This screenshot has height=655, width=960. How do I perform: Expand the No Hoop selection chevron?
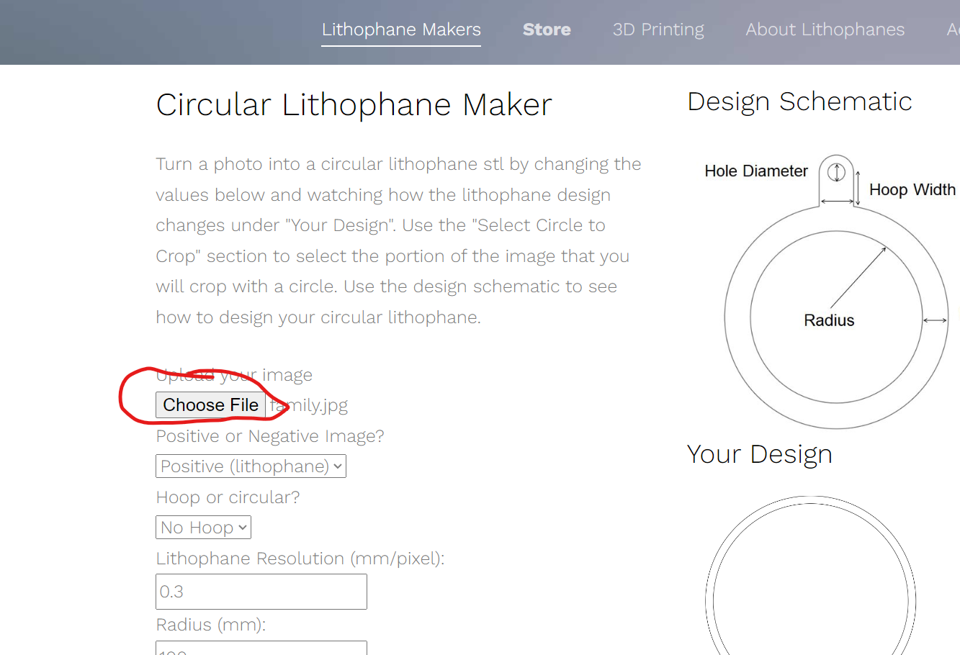point(241,527)
